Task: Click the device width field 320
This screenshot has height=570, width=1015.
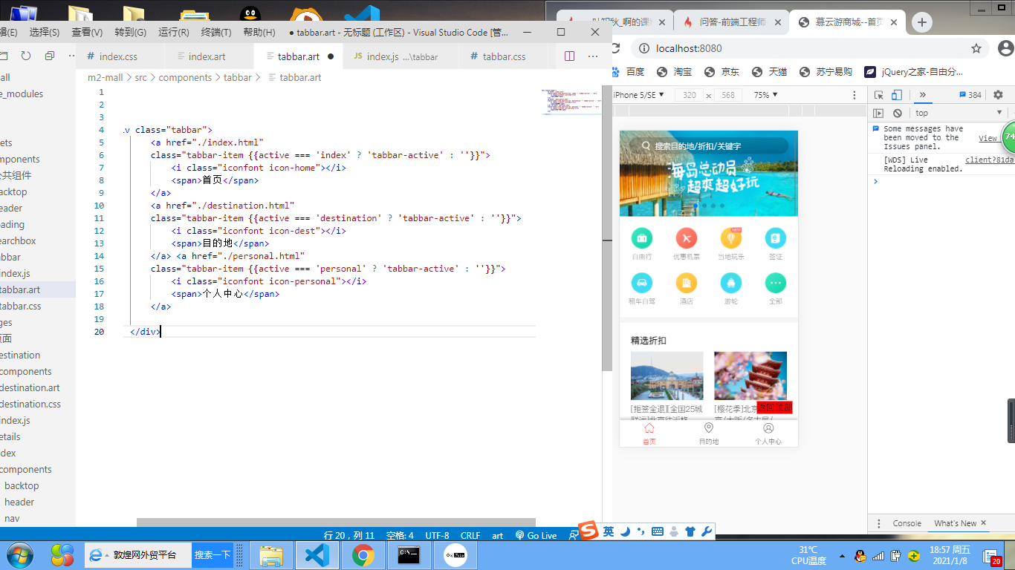Action: pyautogui.click(x=690, y=95)
